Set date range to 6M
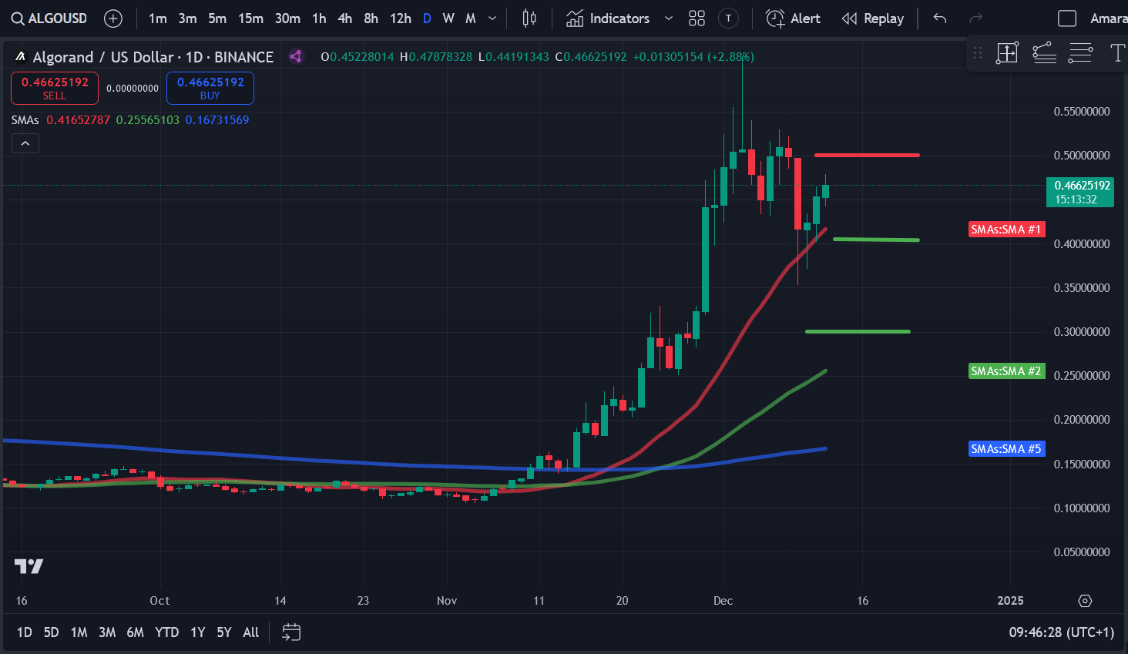Viewport: 1128px width, 654px height. (135, 632)
